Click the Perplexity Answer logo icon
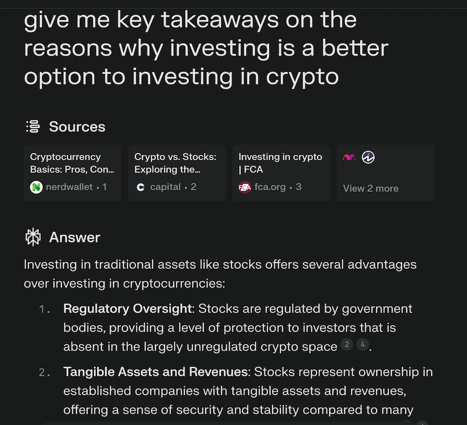 click(x=33, y=237)
